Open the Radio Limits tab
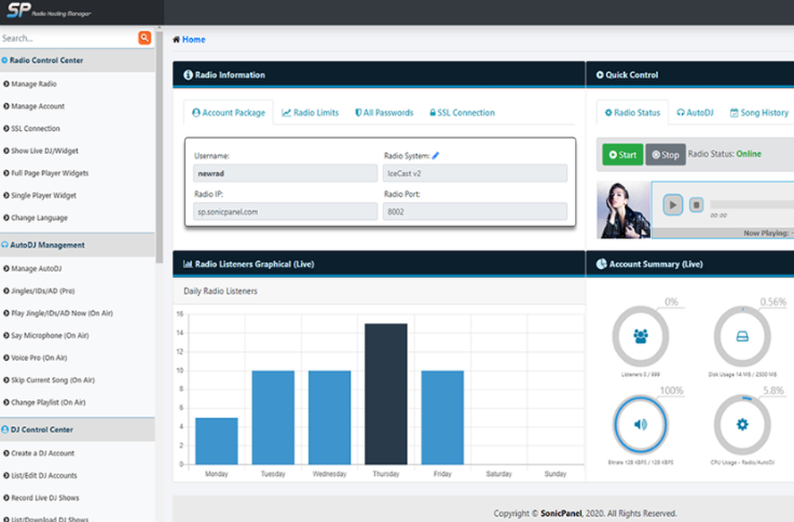Screen dimensions: 794x522 (x=310, y=113)
